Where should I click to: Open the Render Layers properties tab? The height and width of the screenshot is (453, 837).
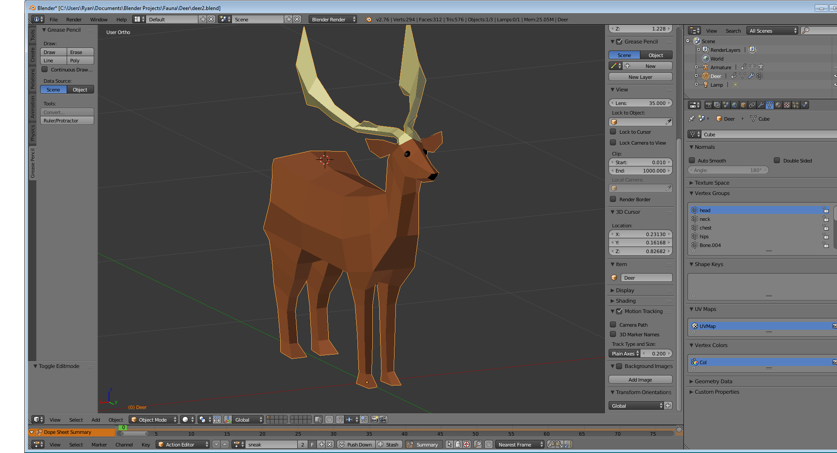[x=717, y=105]
